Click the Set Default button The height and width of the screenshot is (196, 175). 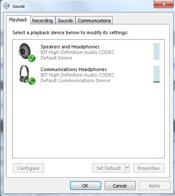(109, 168)
